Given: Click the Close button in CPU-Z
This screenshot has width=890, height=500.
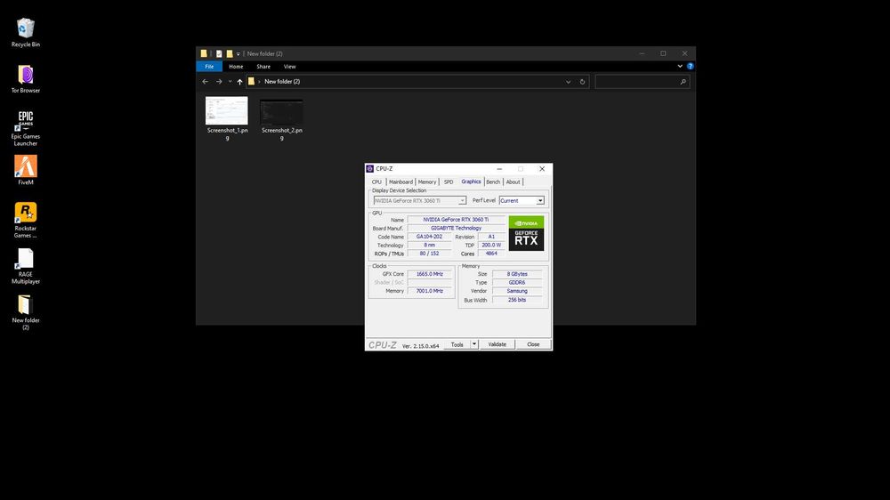Looking at the screenshot, I should 533,344.
